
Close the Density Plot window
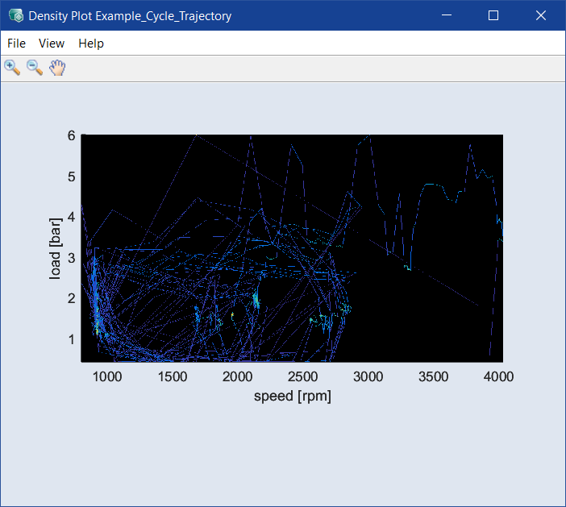[x=541, y=15]
